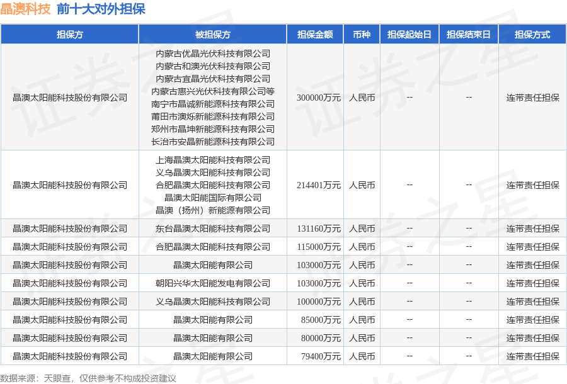567x384 pixels.
Task: Click the 晶澳科技 title text
Action: tap(25, 9)
